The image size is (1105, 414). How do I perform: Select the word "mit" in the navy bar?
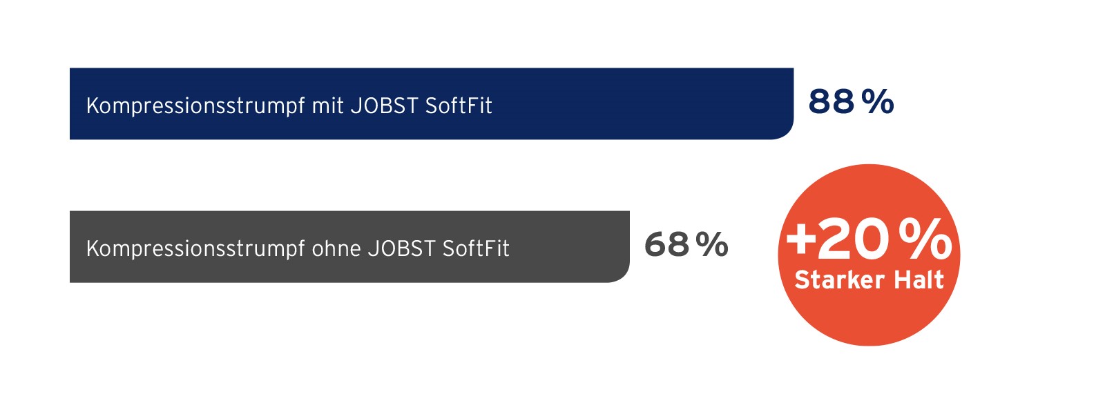click(x=328, y=106)
